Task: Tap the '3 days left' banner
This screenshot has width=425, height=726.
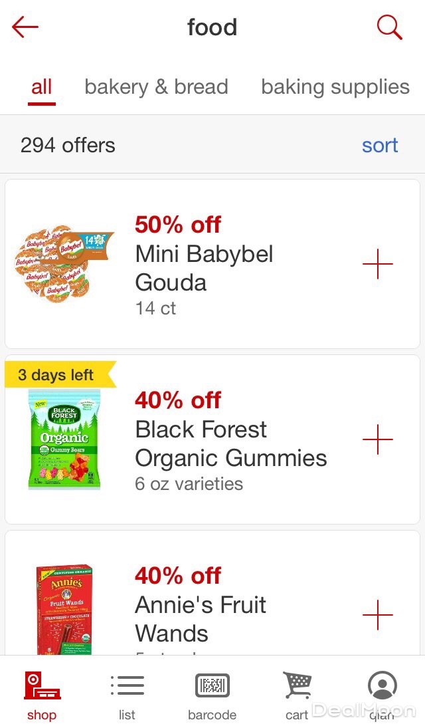Action: click(56, 375)
